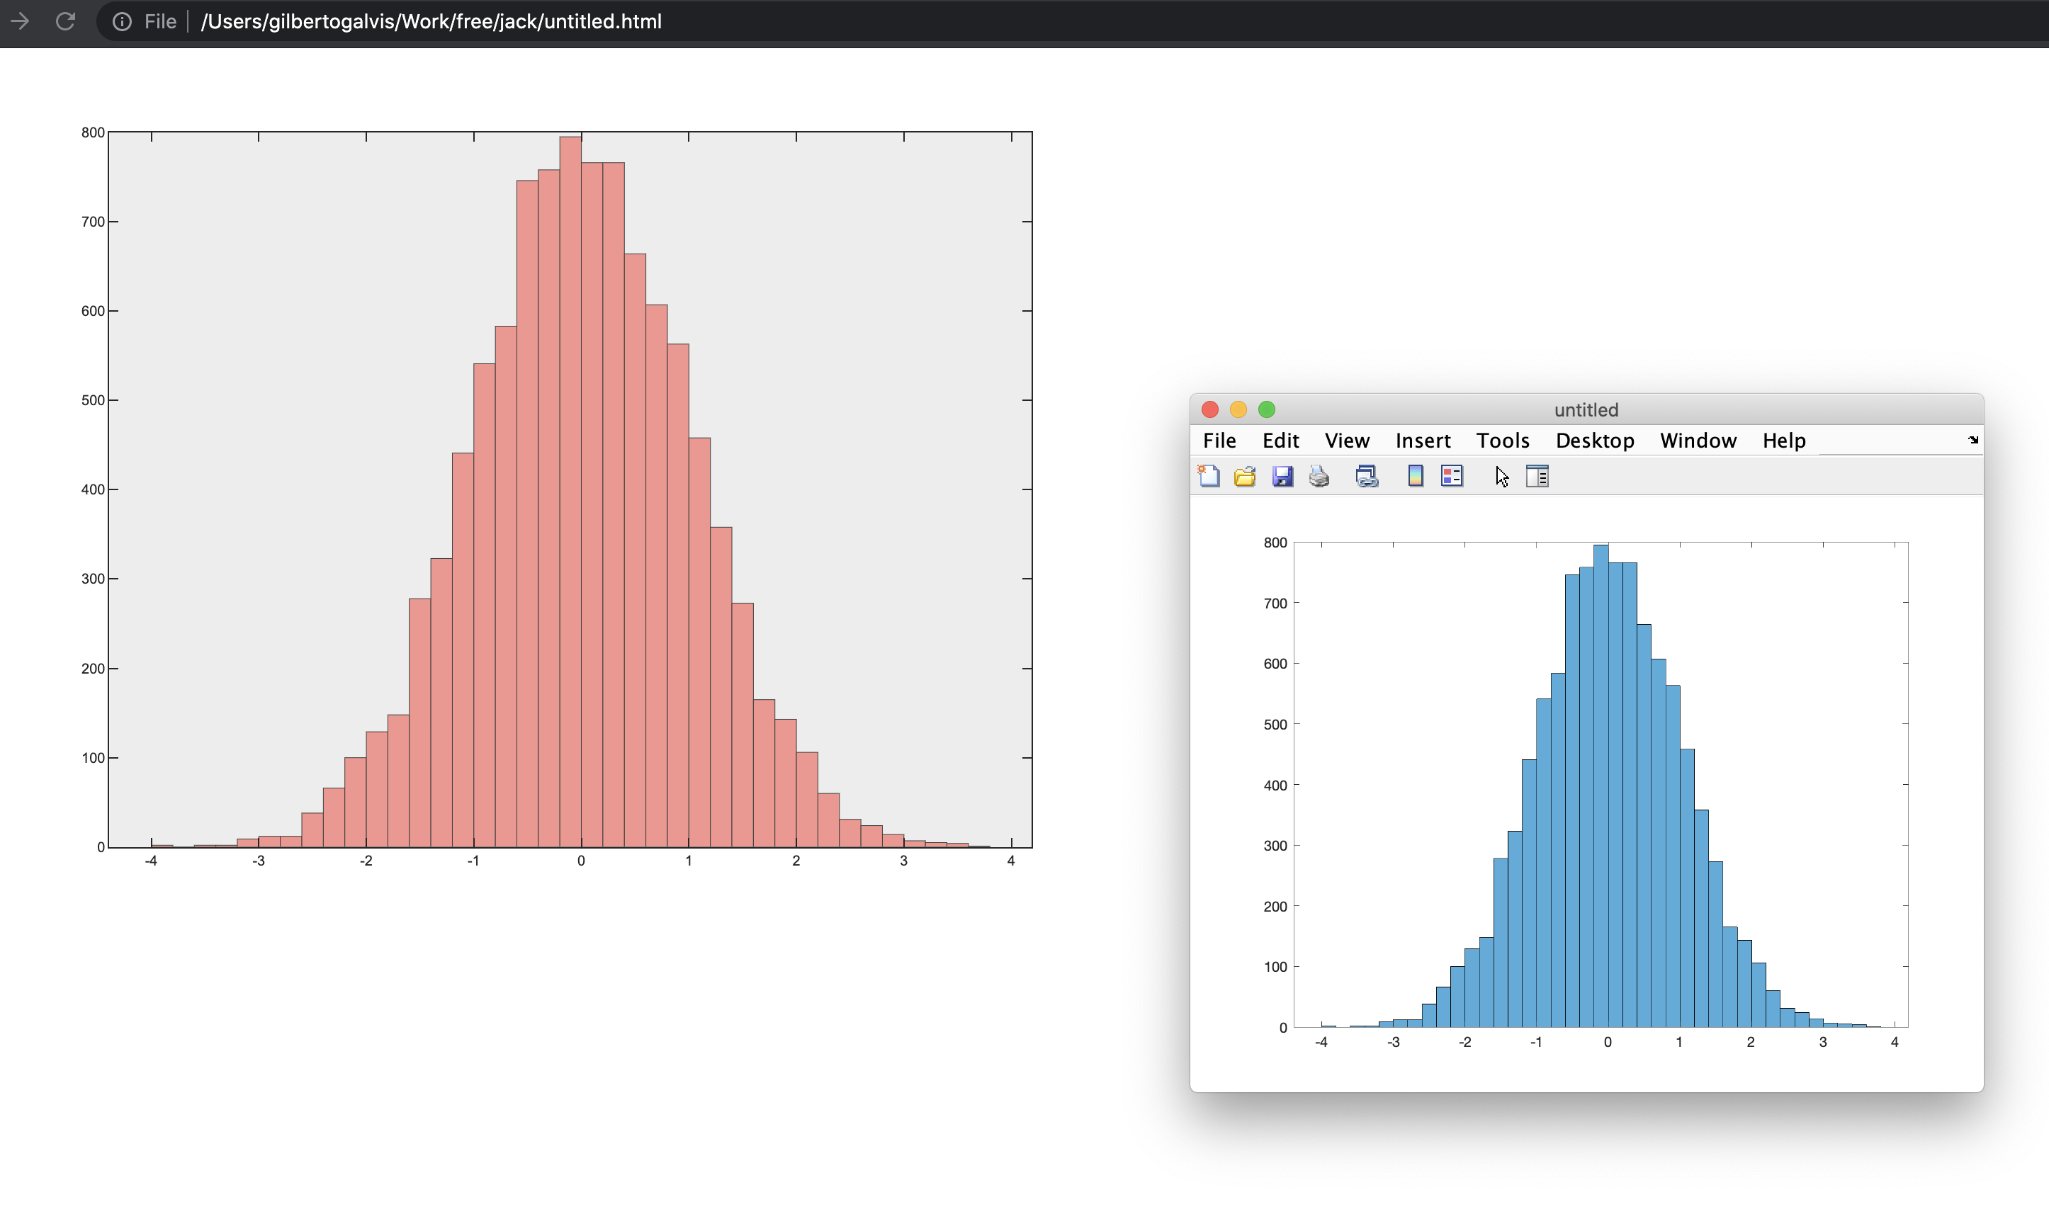Print the figure using the printer icon

[1319, 476]
